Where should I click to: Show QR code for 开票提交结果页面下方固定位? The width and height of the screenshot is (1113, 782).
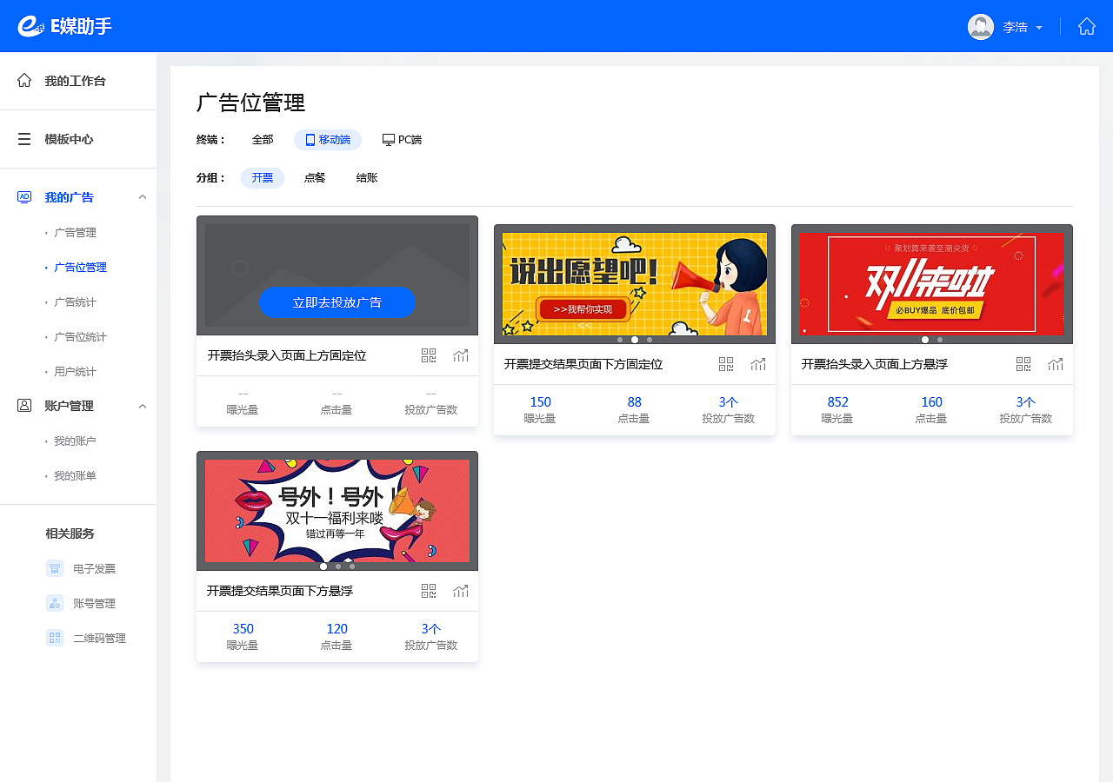(x=726, y=364)
